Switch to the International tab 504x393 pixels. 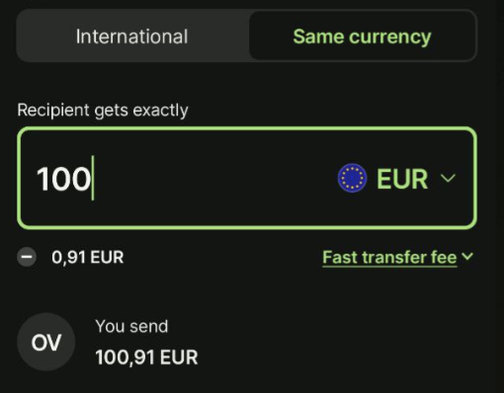pos(131,37)
